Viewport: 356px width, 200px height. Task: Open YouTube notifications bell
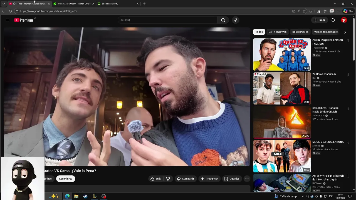(x=333, y=20)
